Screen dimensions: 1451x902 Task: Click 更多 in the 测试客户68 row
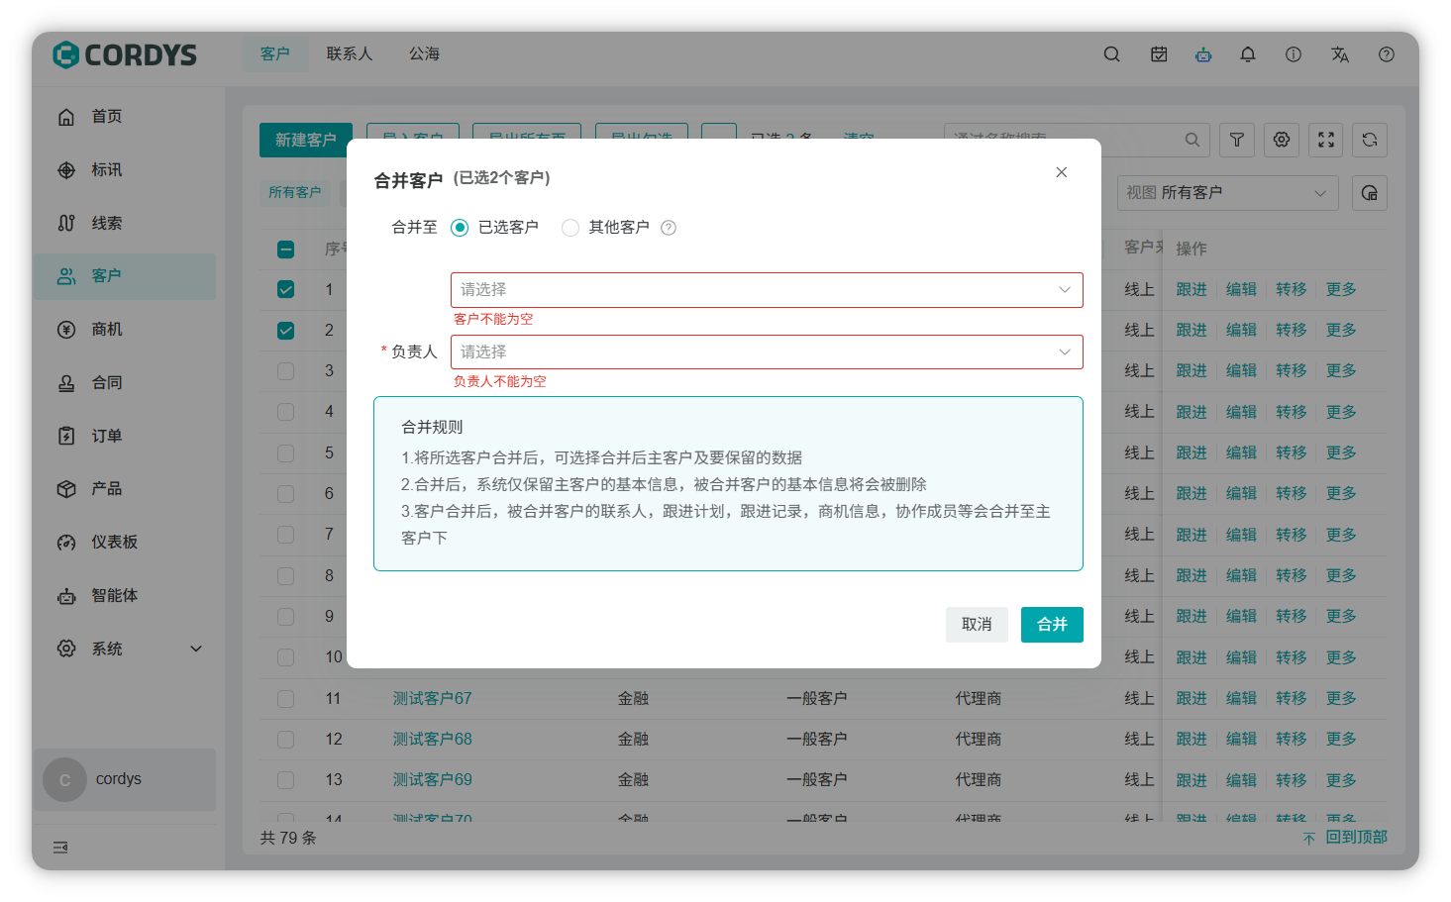click(x=1341, y=740)
